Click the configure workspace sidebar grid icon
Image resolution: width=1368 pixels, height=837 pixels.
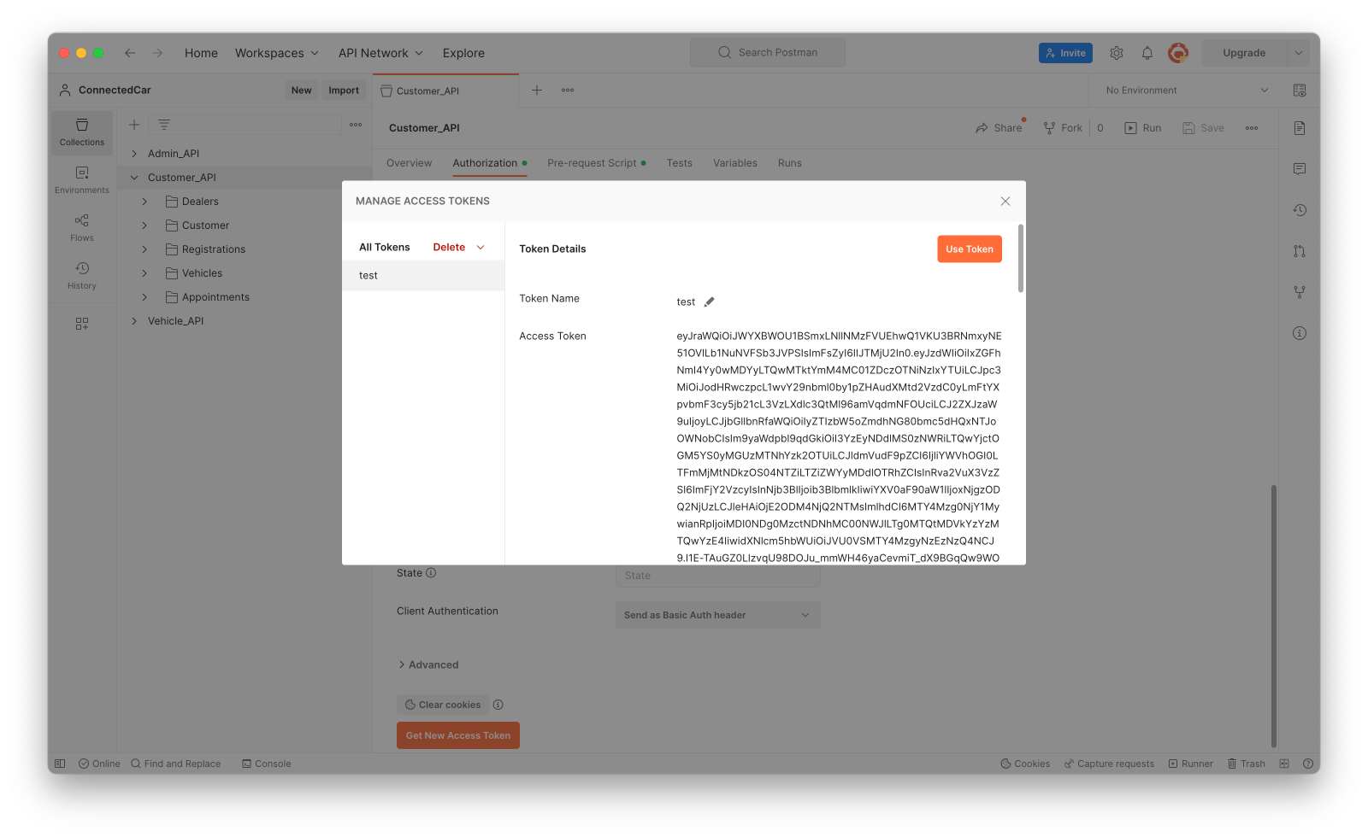[x=82, y=324]
